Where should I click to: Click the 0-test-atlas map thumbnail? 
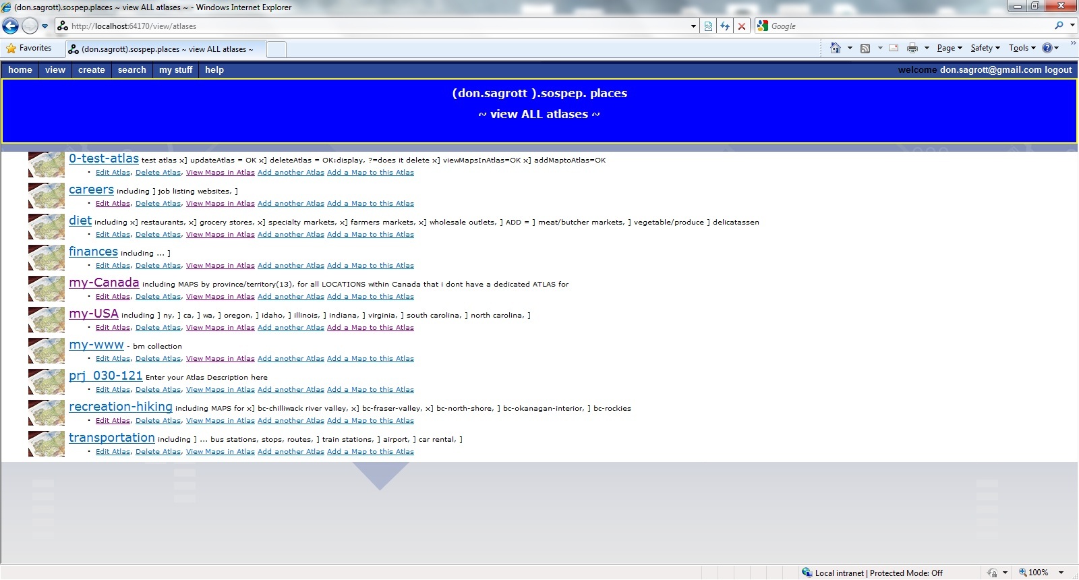pos(47,165)
